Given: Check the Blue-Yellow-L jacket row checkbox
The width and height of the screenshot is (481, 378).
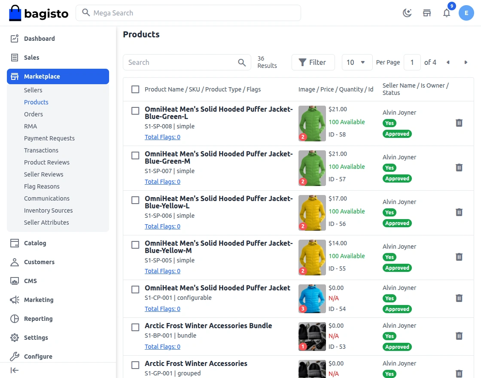Looking at the screenshot, I should click(135, 200).
